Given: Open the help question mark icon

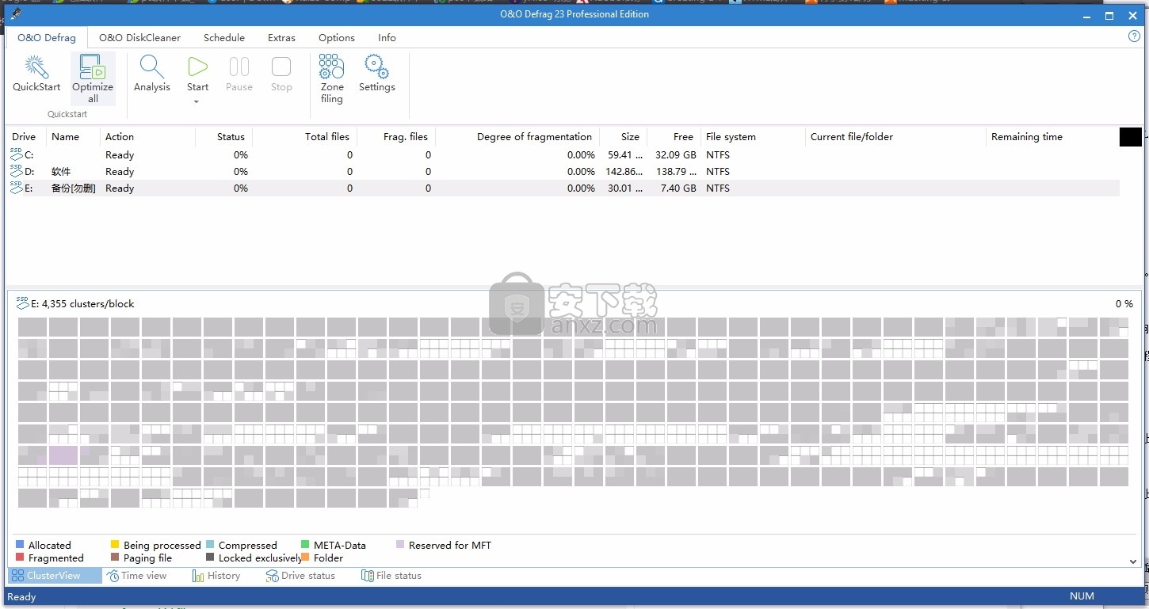Looking at the screenshot, I should [x=1134, y=36].
